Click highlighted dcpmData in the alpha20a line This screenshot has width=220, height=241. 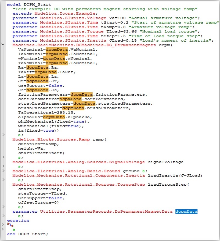[x=54, y=117]
